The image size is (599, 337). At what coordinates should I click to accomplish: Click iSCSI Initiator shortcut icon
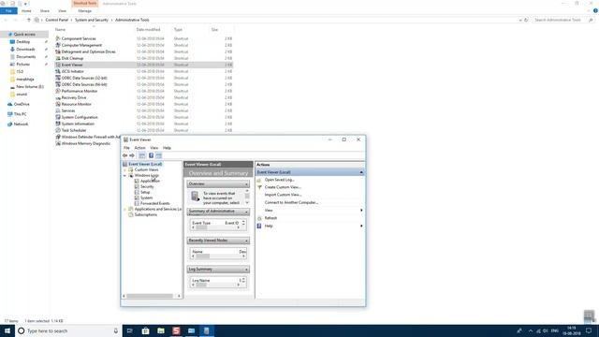(x=58, y=71)
